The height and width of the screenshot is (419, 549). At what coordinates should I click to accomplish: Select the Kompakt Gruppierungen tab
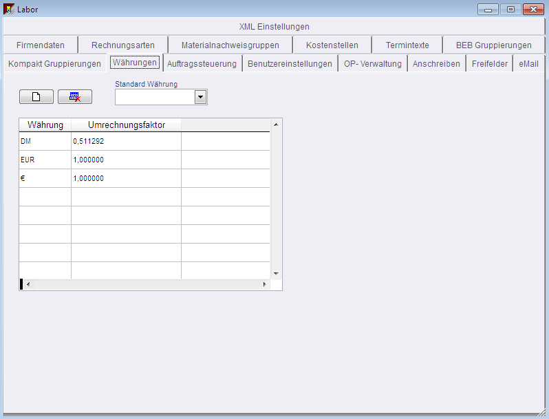click(54, 64)
